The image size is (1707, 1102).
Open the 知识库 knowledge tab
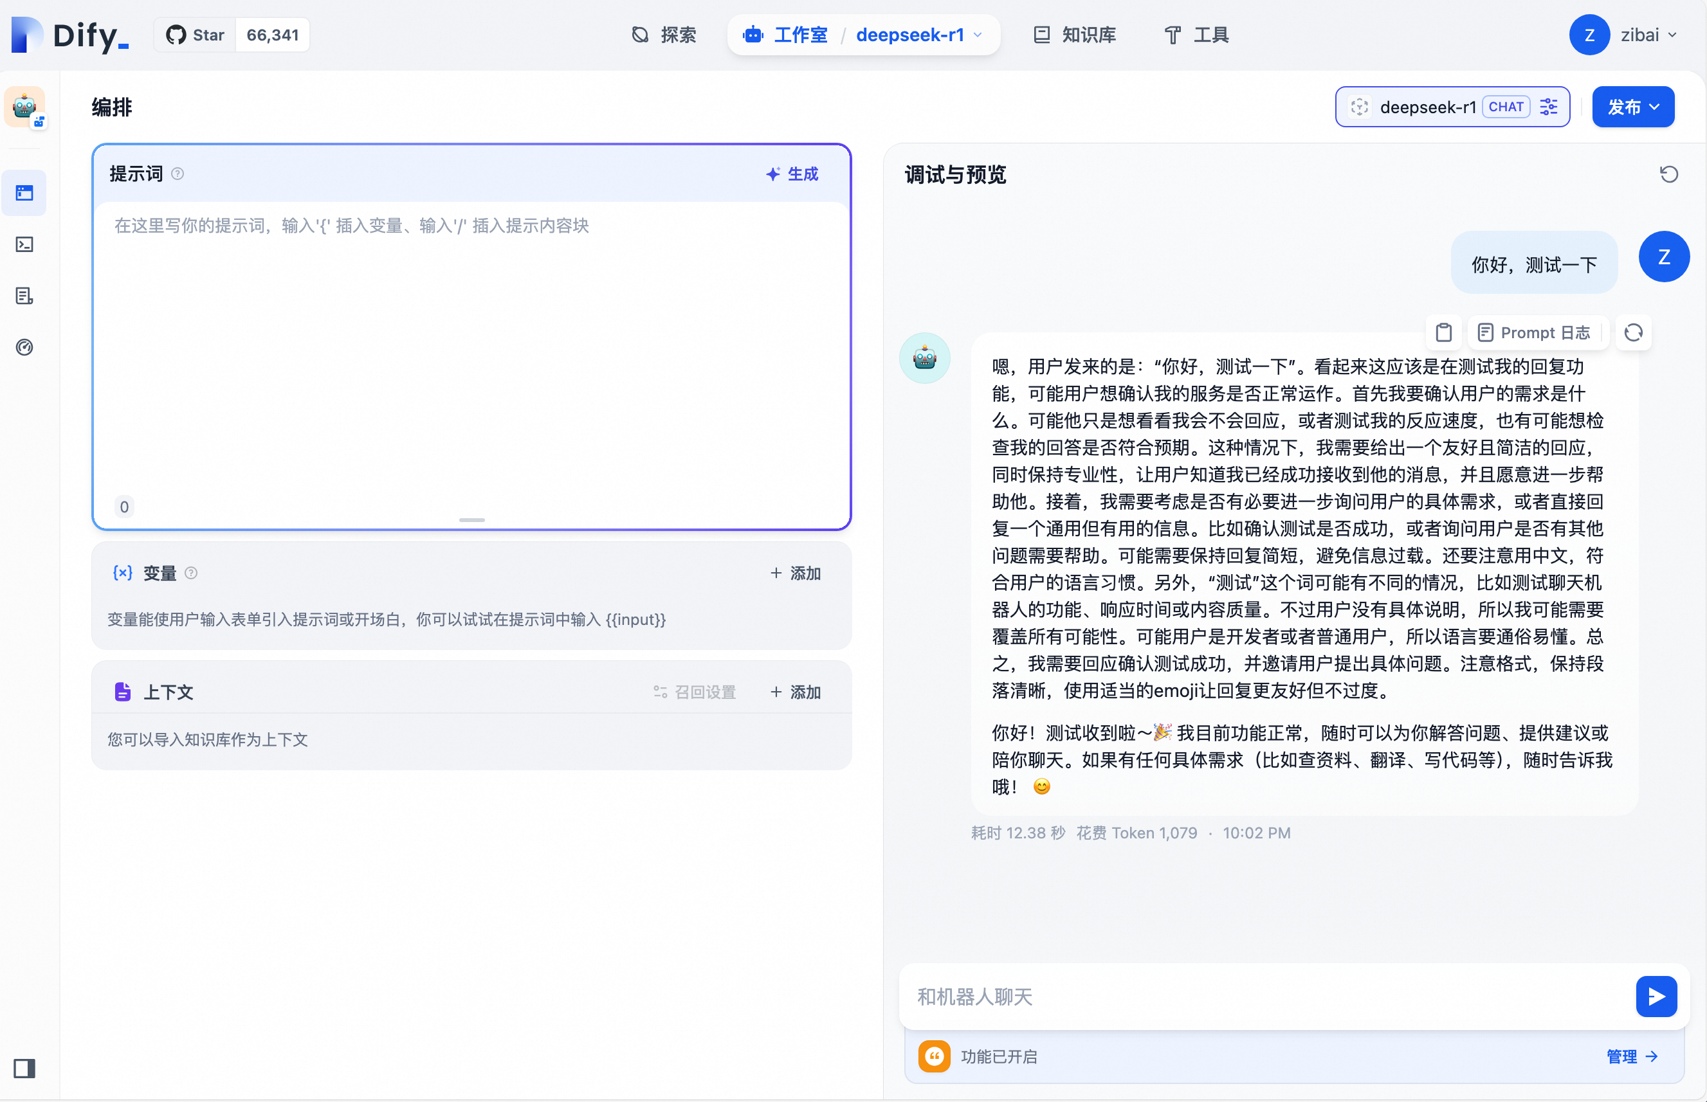1075,34
